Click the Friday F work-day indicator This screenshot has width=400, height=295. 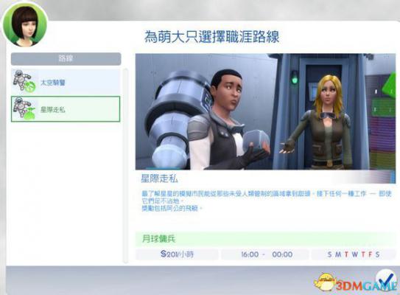tap(371, 254)
